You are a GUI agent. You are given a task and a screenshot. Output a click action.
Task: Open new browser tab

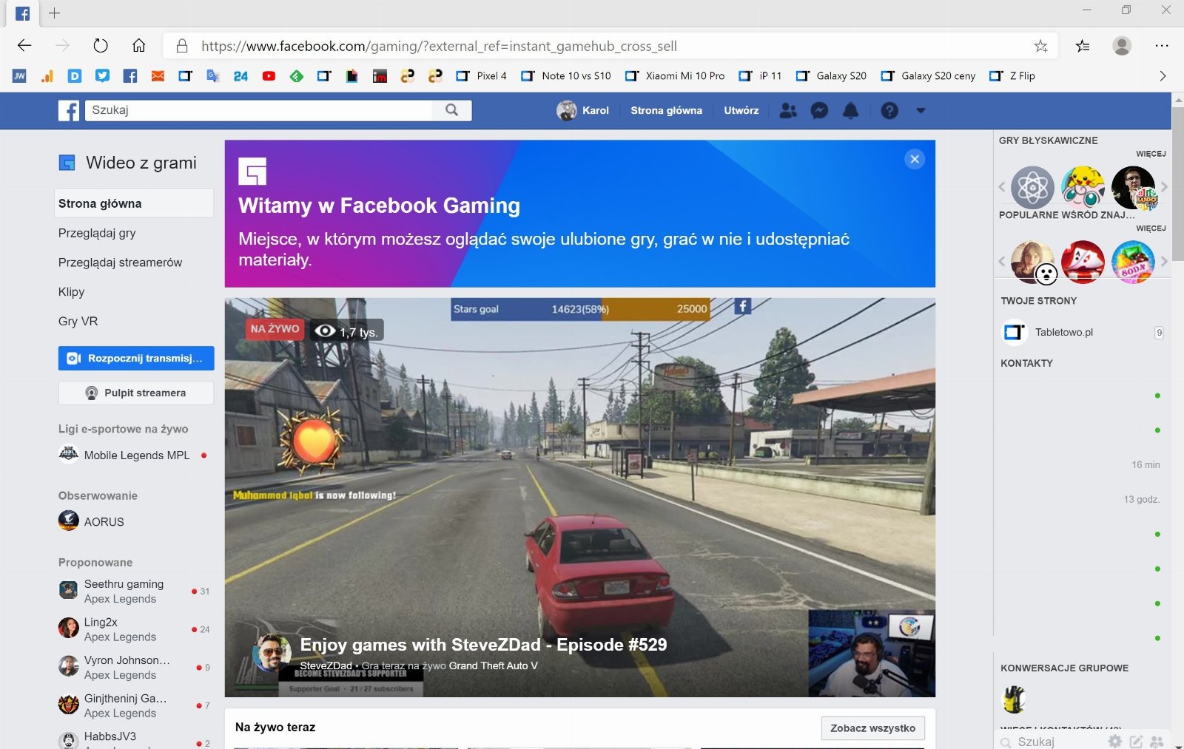point(54,13)
